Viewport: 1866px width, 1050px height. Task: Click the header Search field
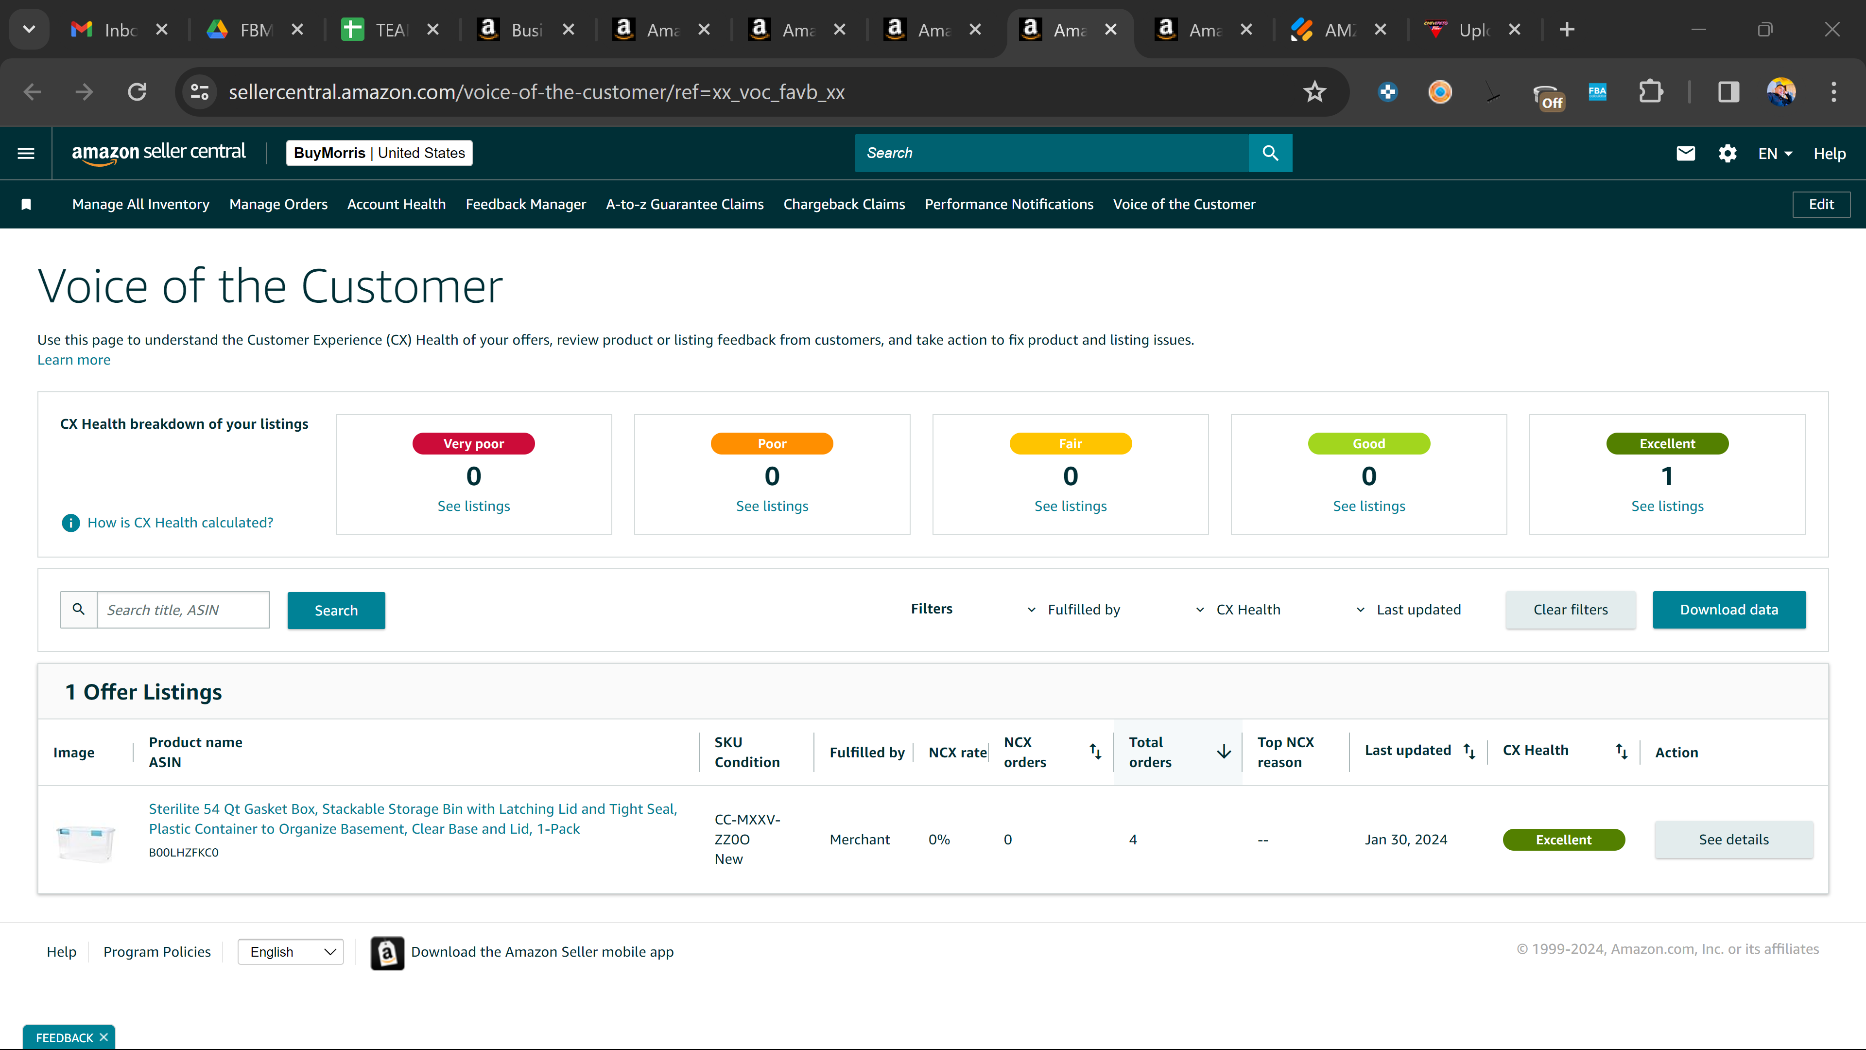click(1052, 153)
